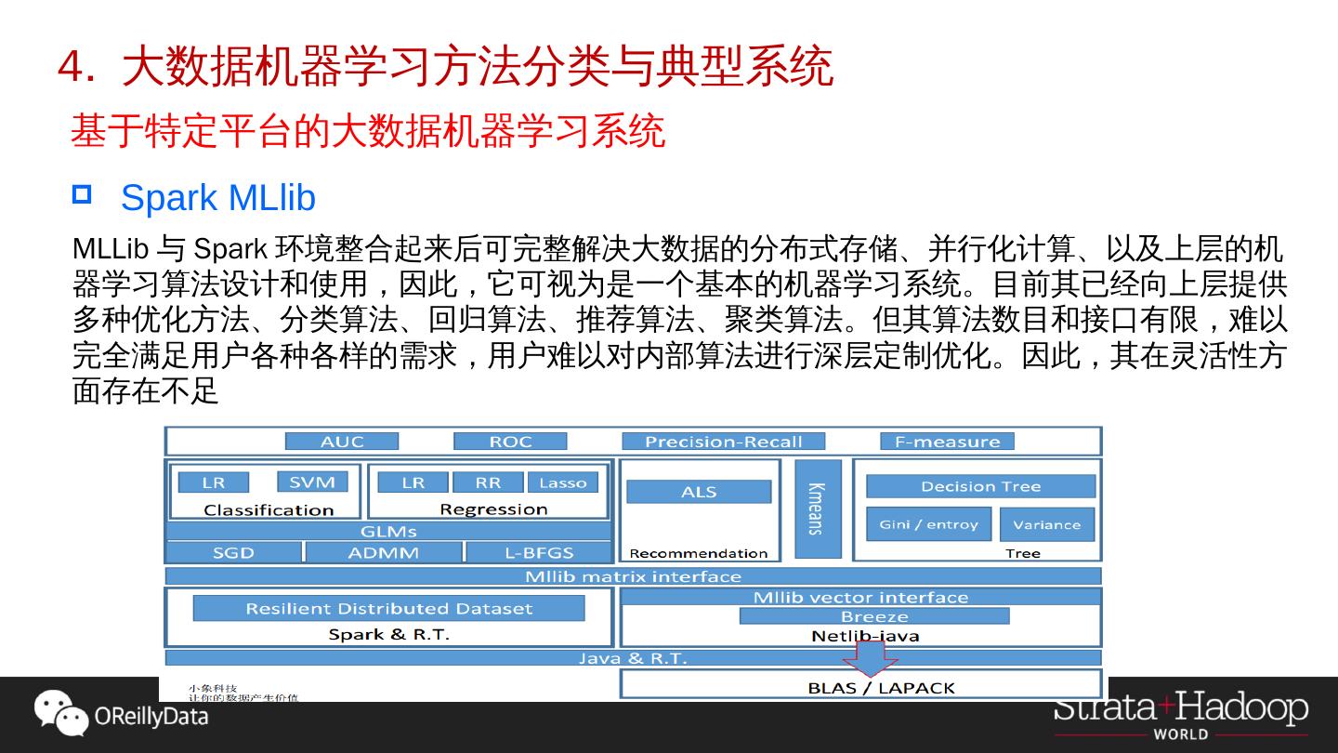Click the Classification label
Viewport: 1338px width, 753px height.
(269, 509)
